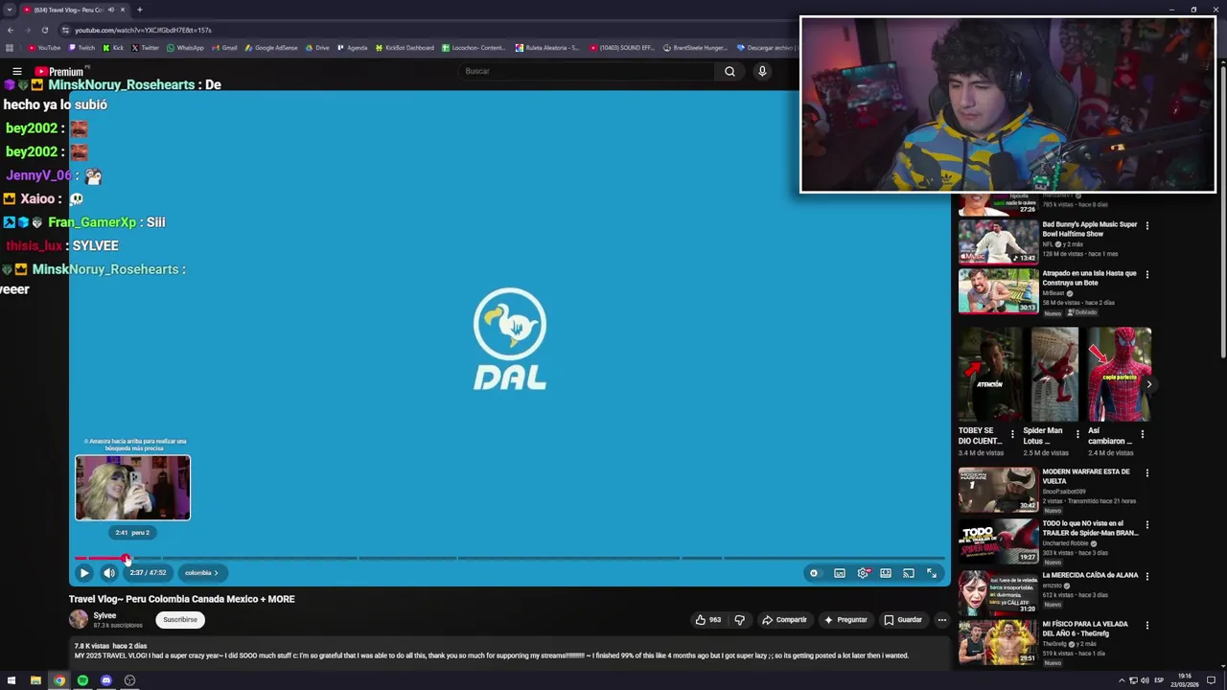Click the Compartir share button
Image resolution: width=1227 pixels, height=690 pixels.
(x=784, y=620)
